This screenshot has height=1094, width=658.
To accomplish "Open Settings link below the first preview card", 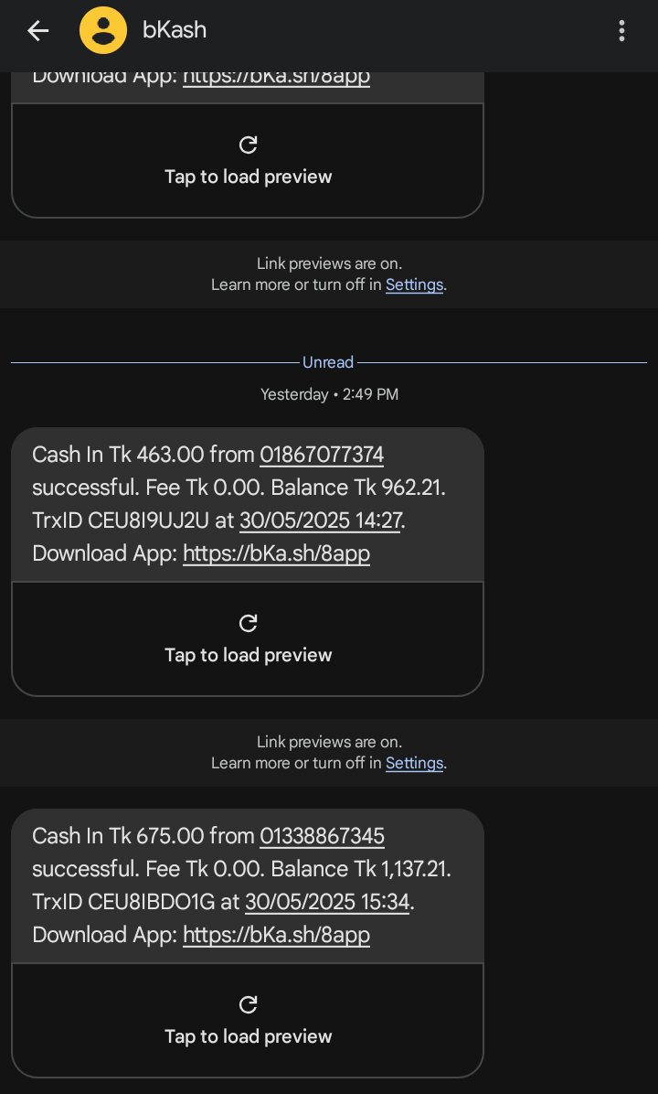I will coord(414,284).
